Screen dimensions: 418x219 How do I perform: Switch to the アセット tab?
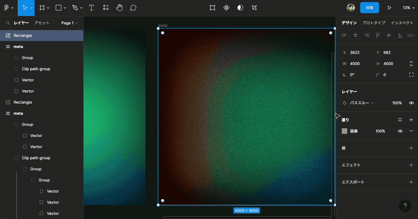42,23
